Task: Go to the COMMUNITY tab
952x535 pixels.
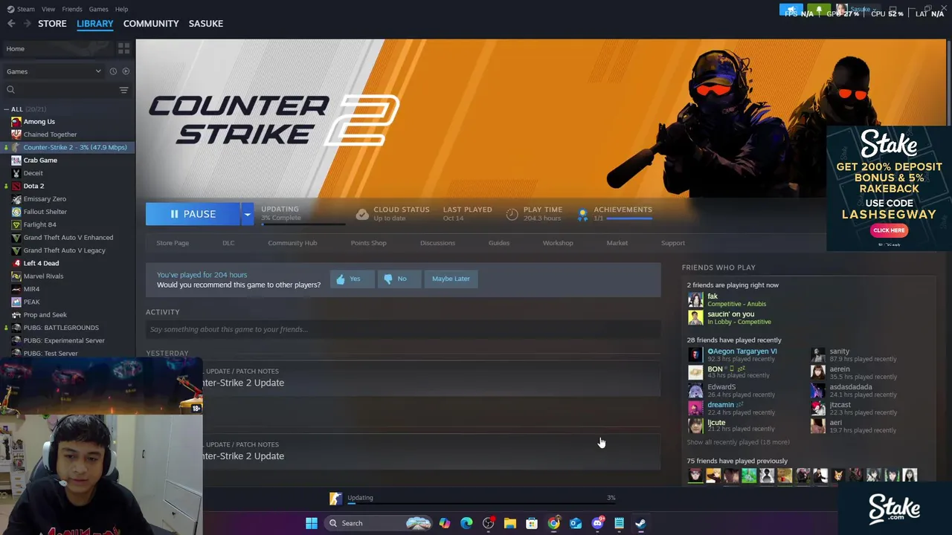Action: (151, 24)
